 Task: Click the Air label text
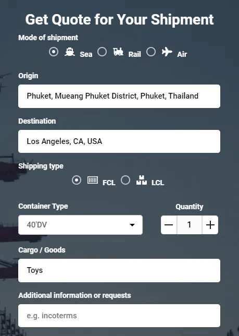coord(182,54)
